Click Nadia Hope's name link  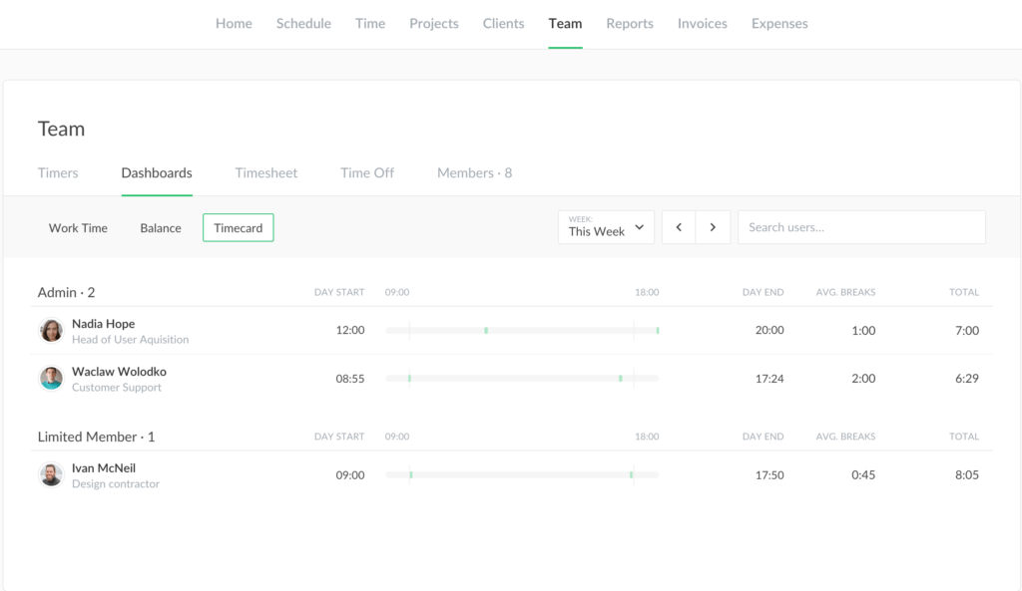(x=103, y=324)
